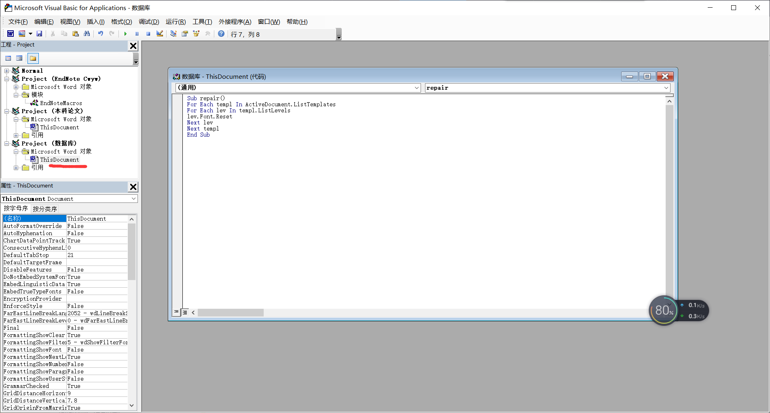
Task: Open the Object Browser icon
Action: coord(196,34)
